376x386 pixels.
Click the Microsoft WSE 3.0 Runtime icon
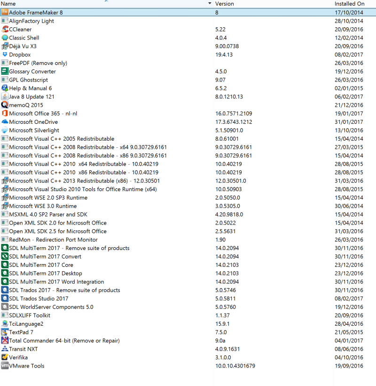[x=5, y=206]
